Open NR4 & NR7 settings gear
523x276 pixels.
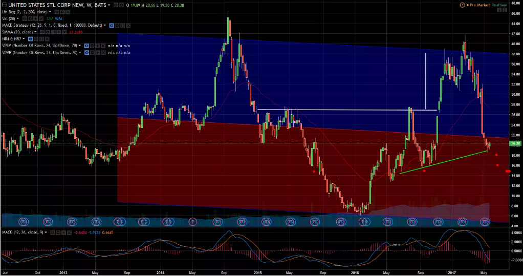pos(36,39)
